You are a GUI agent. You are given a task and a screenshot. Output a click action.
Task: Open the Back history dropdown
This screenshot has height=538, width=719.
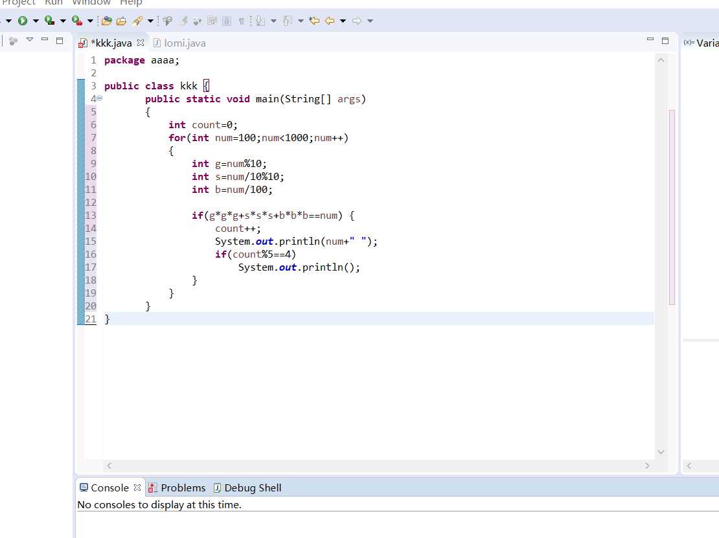pos(343,21)
